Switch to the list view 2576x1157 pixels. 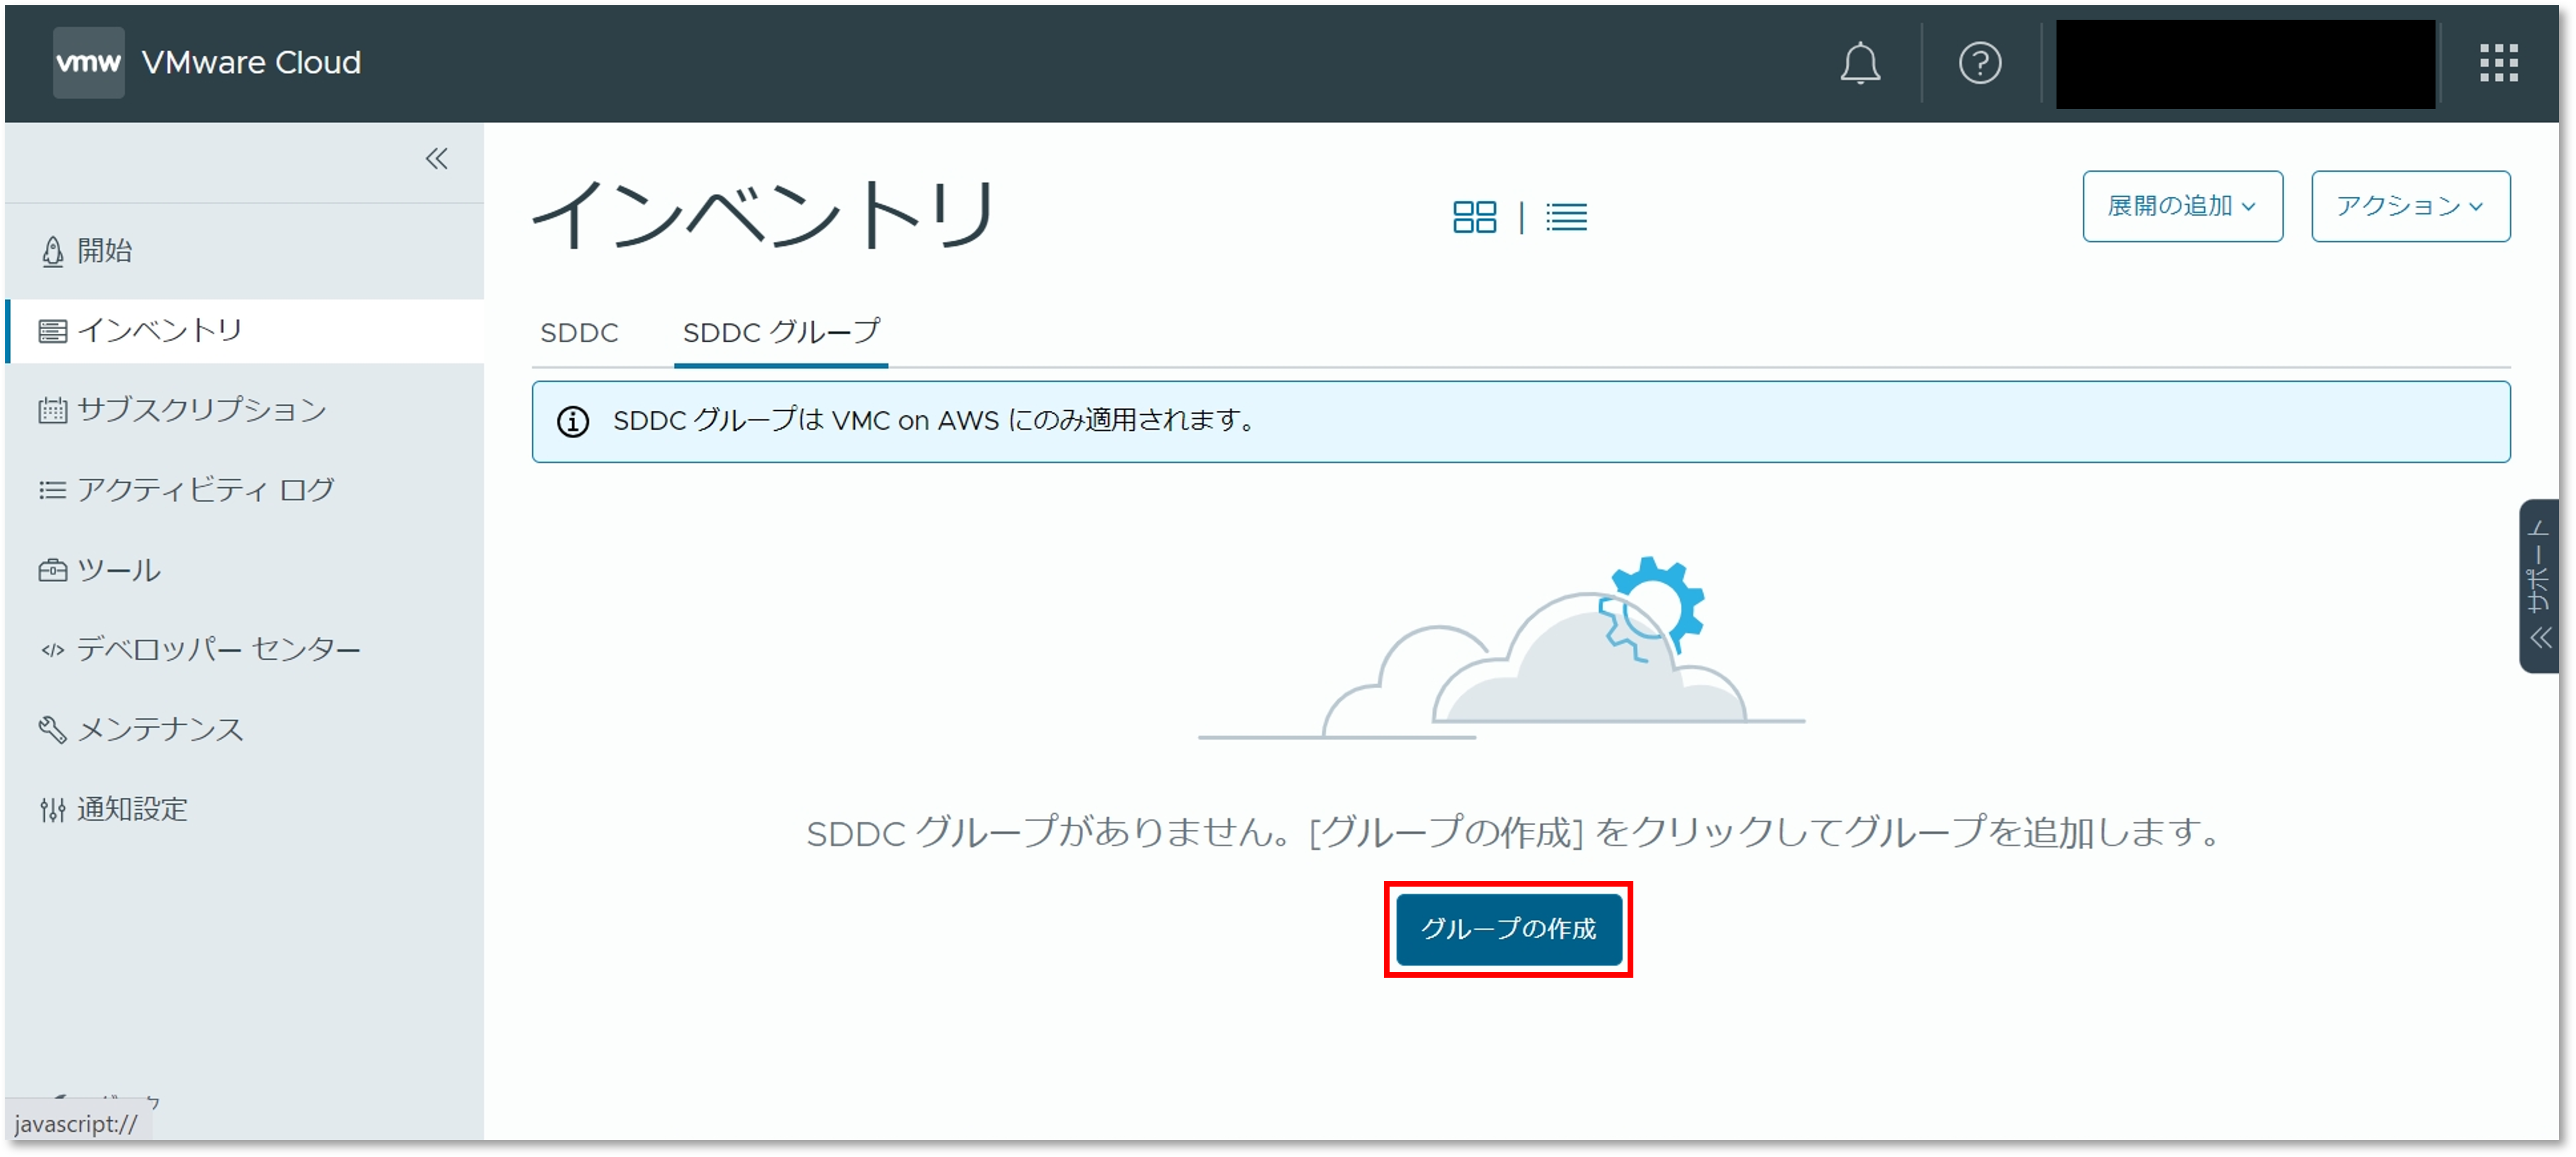point(1566,217)
